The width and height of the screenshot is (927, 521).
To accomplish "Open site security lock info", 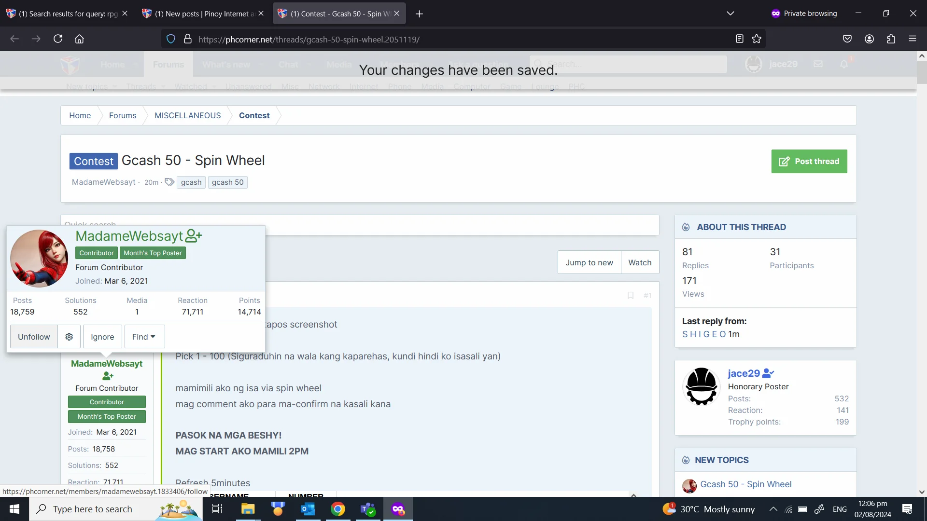I will tap(188, 39).
